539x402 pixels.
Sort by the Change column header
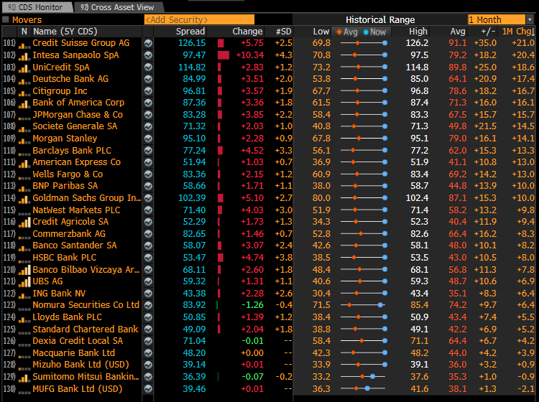pyautogui.click(x=247, y=32)
